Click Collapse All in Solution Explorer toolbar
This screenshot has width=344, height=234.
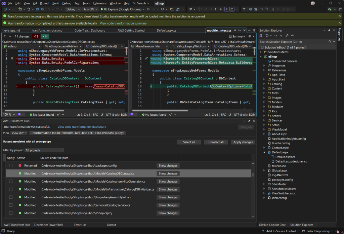(281, 35)
